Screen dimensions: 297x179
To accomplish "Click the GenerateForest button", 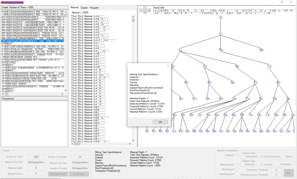I will (58, 174).
